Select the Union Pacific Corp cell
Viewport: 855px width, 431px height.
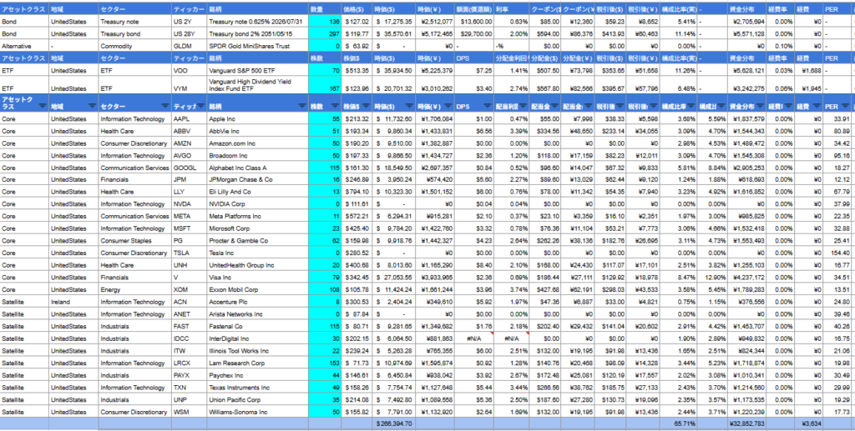(x=257, y=400)
